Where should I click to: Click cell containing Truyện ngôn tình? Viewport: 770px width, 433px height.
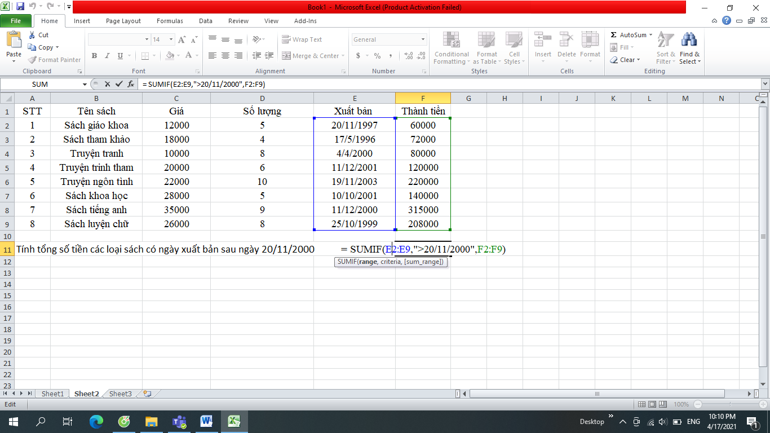[x=96, y=182]
